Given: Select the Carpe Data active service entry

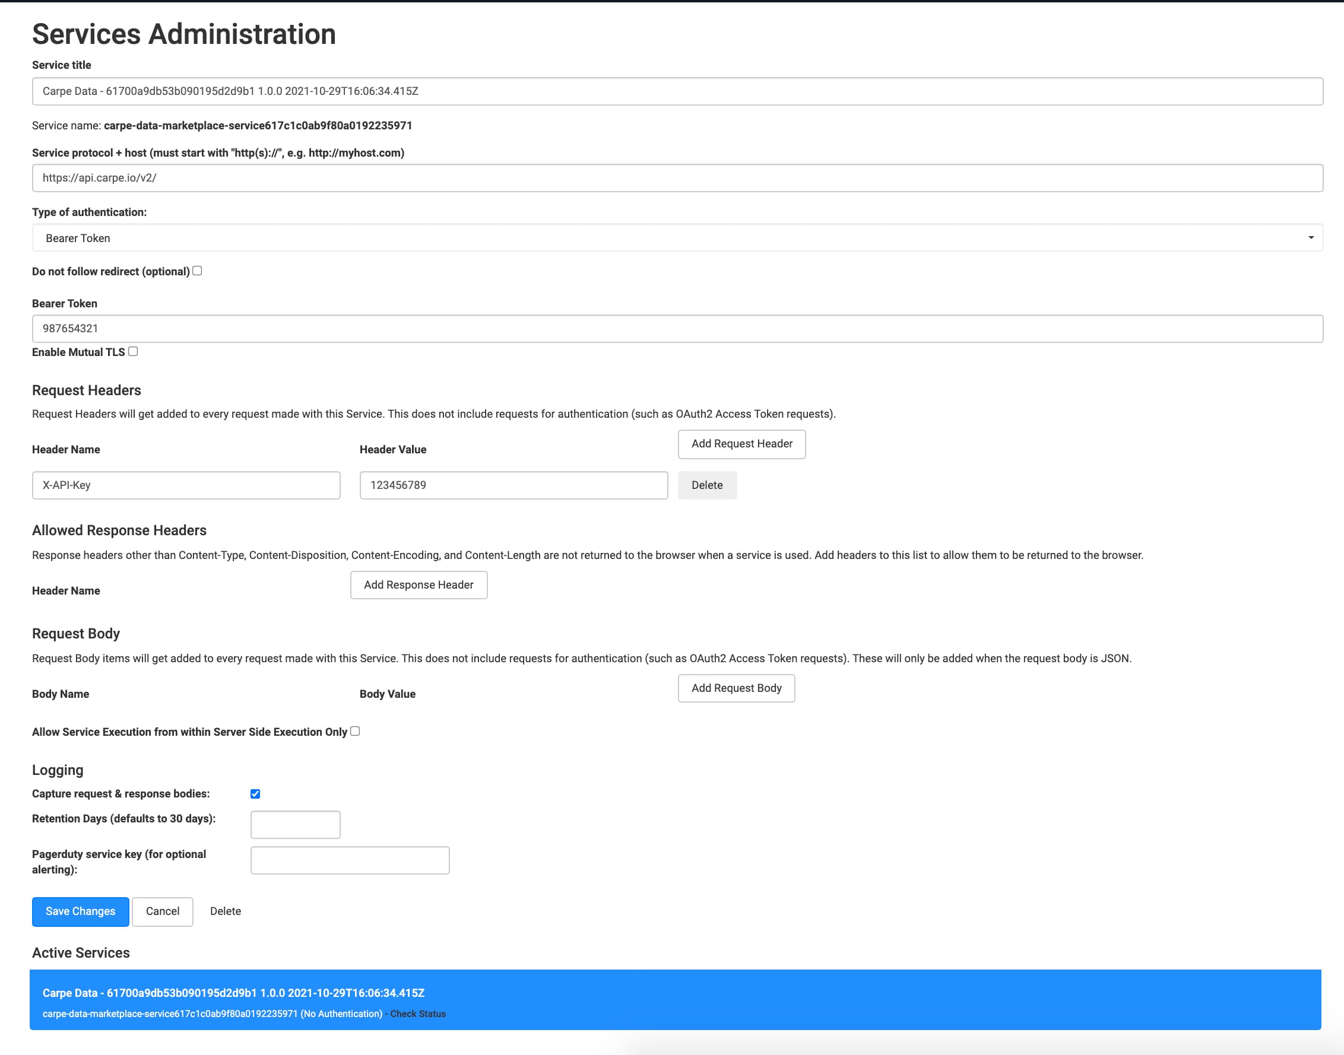Looking at the screenshot, I should pos(676,1000).
